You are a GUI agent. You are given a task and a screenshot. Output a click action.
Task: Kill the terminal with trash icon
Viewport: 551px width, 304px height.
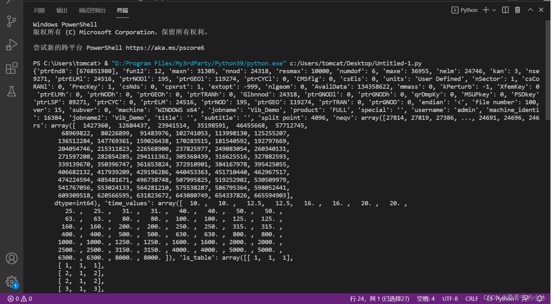click(x=518, y=10)
